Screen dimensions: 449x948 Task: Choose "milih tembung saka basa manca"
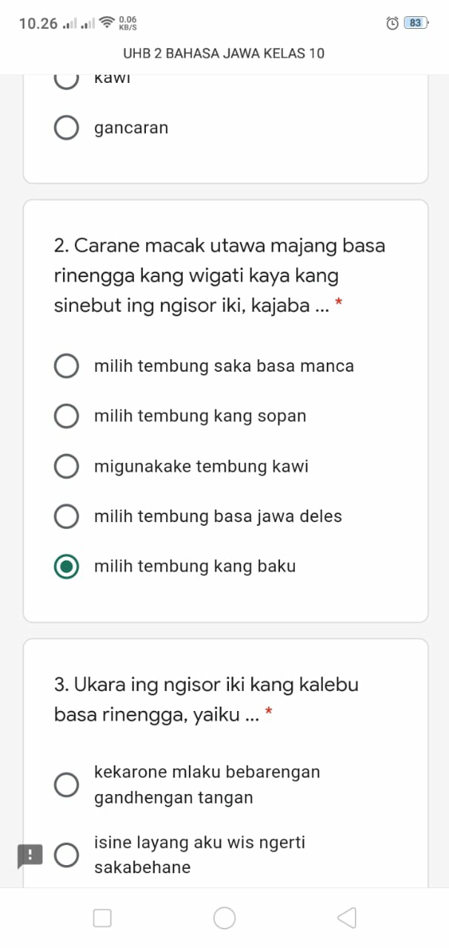[67, 366]
